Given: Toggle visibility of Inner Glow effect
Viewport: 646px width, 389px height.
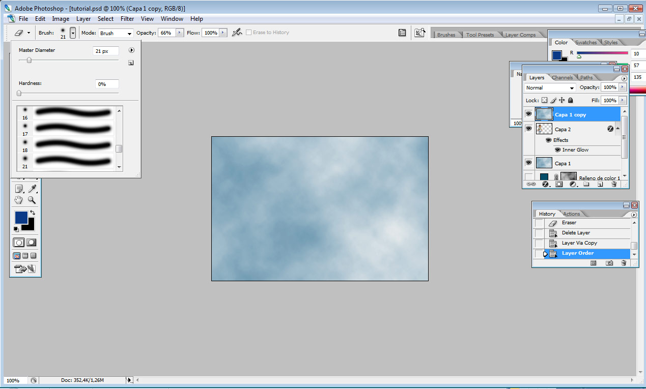Looking at the screenshot, I should click(558, 150).
